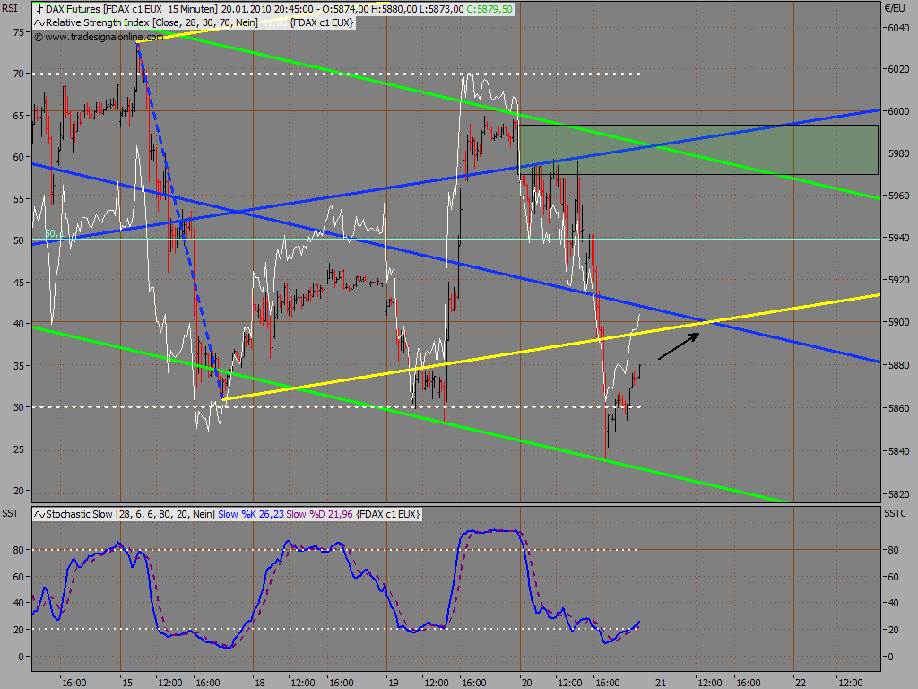The width and height of the screenshot is (918, 689).
Task: Click the €/EU price axis title
Action: [896, 9]
